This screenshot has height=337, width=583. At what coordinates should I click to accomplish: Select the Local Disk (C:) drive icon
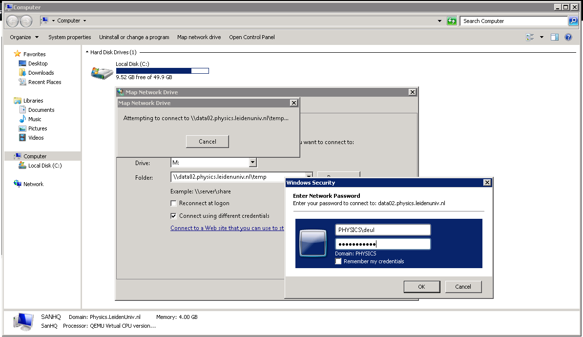102,72
